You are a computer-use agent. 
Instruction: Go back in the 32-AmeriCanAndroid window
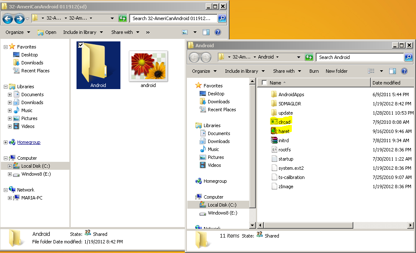[x=8, y=18]
